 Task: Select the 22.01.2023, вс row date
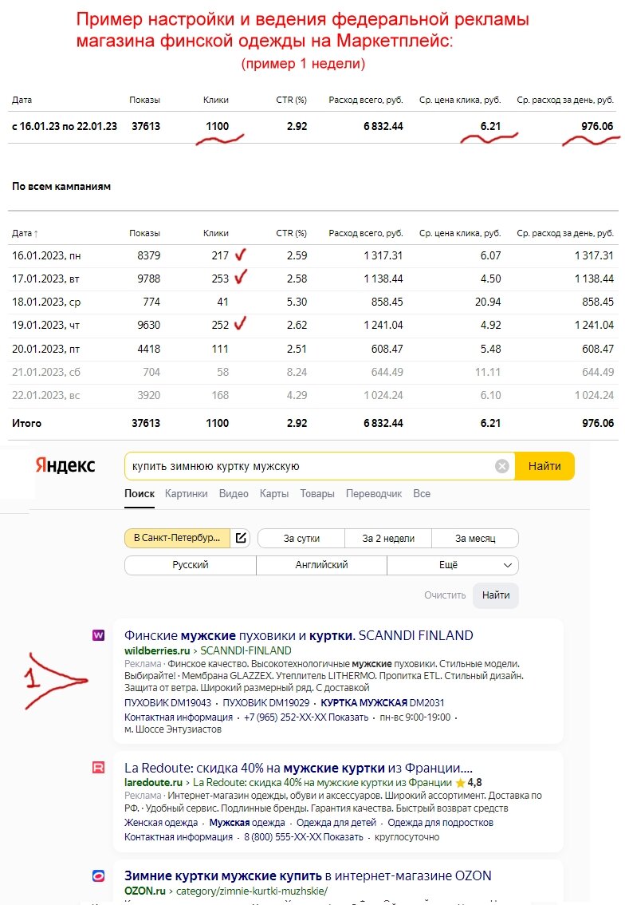[x=45, y=395]
